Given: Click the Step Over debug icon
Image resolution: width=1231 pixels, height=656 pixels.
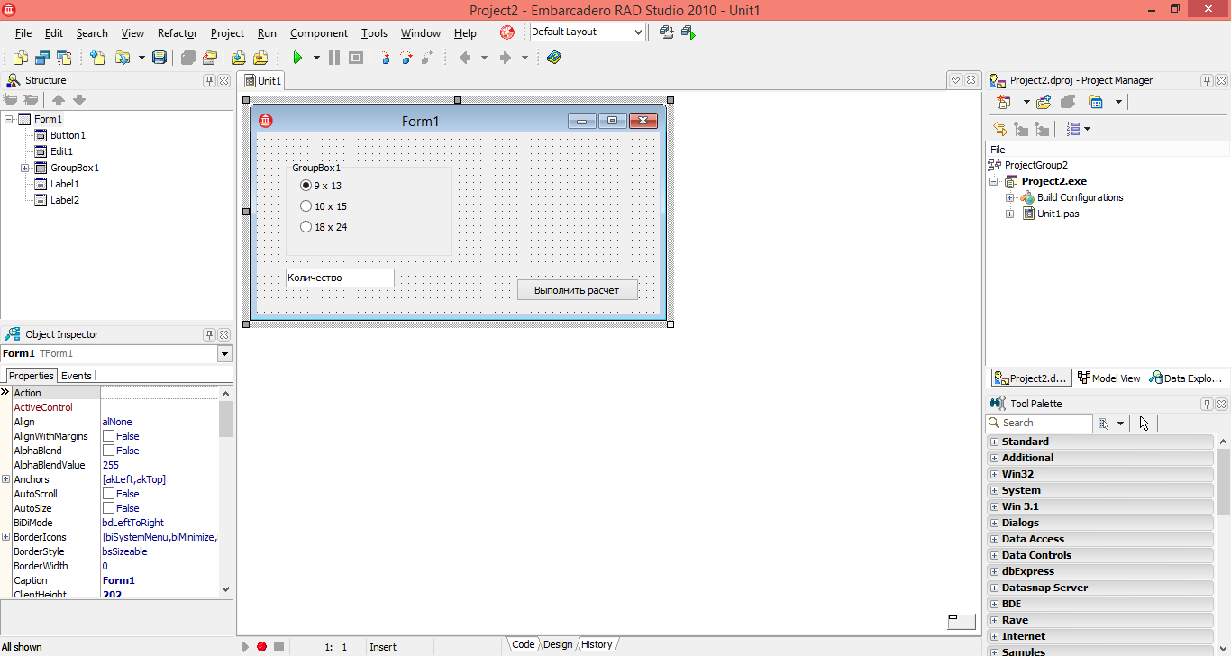Looking at the screenshot, I should (x=406, y=58).
